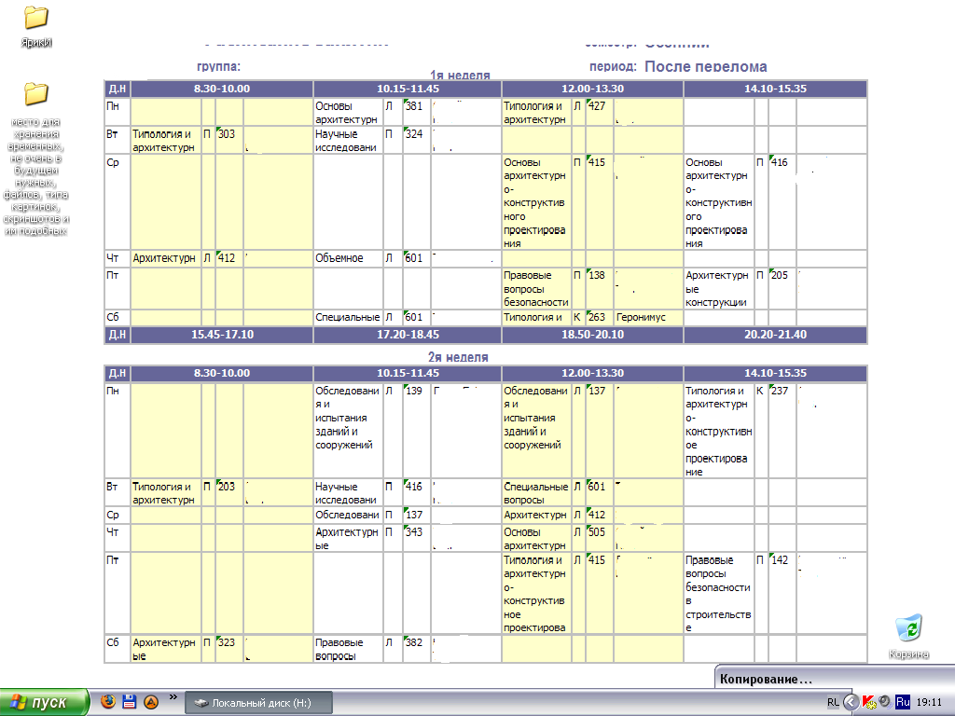Switch the Ru keyboard language indicator

(902, 702)
